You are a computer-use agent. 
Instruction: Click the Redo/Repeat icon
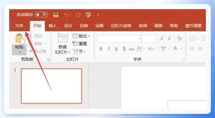[78, 15]
